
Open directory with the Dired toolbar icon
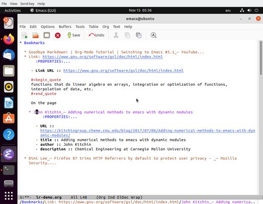pos(46,35)
